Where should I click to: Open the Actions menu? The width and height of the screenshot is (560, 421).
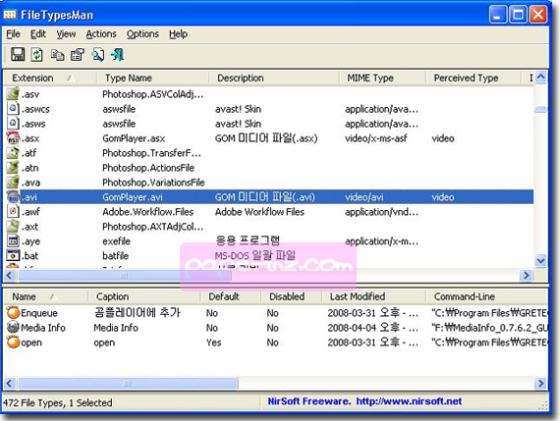(x=101, y=34)
